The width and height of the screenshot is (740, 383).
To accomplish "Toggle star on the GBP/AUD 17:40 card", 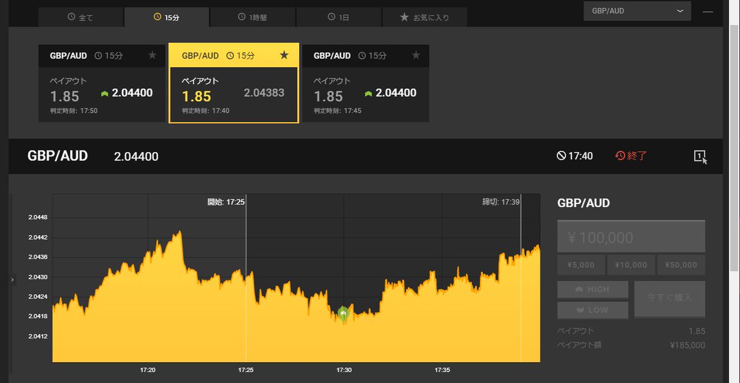I will (x=284, y=56).
